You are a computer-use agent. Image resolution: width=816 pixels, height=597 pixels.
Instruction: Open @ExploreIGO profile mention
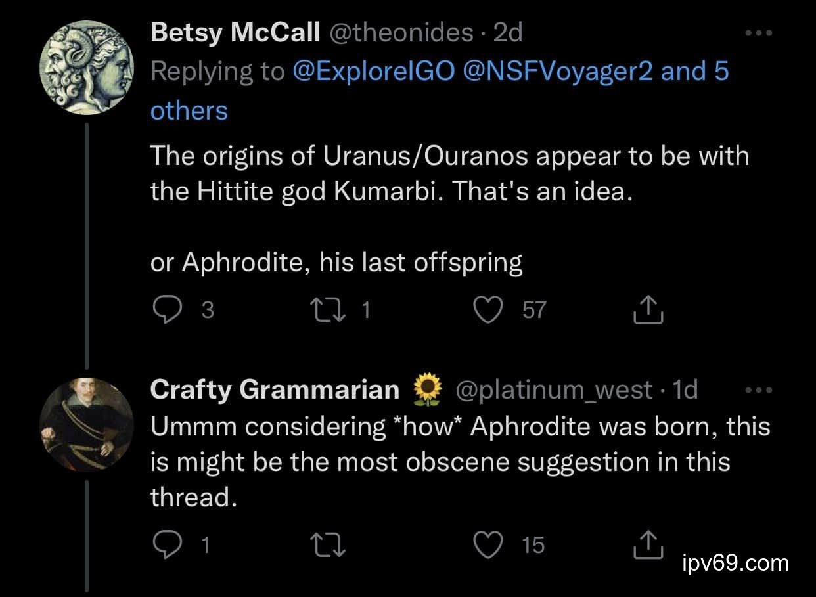(x=373, y=72)
